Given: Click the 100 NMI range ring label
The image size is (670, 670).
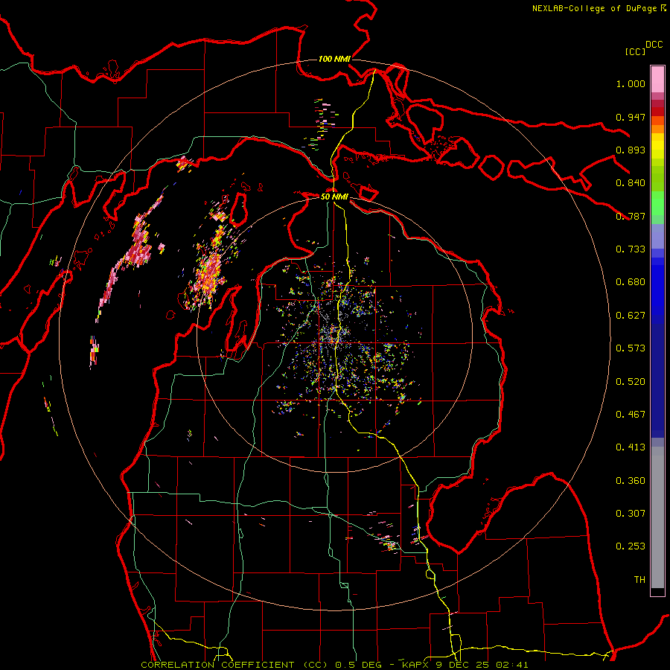Looking at the screenshot, I should click(x=334, y=59).
